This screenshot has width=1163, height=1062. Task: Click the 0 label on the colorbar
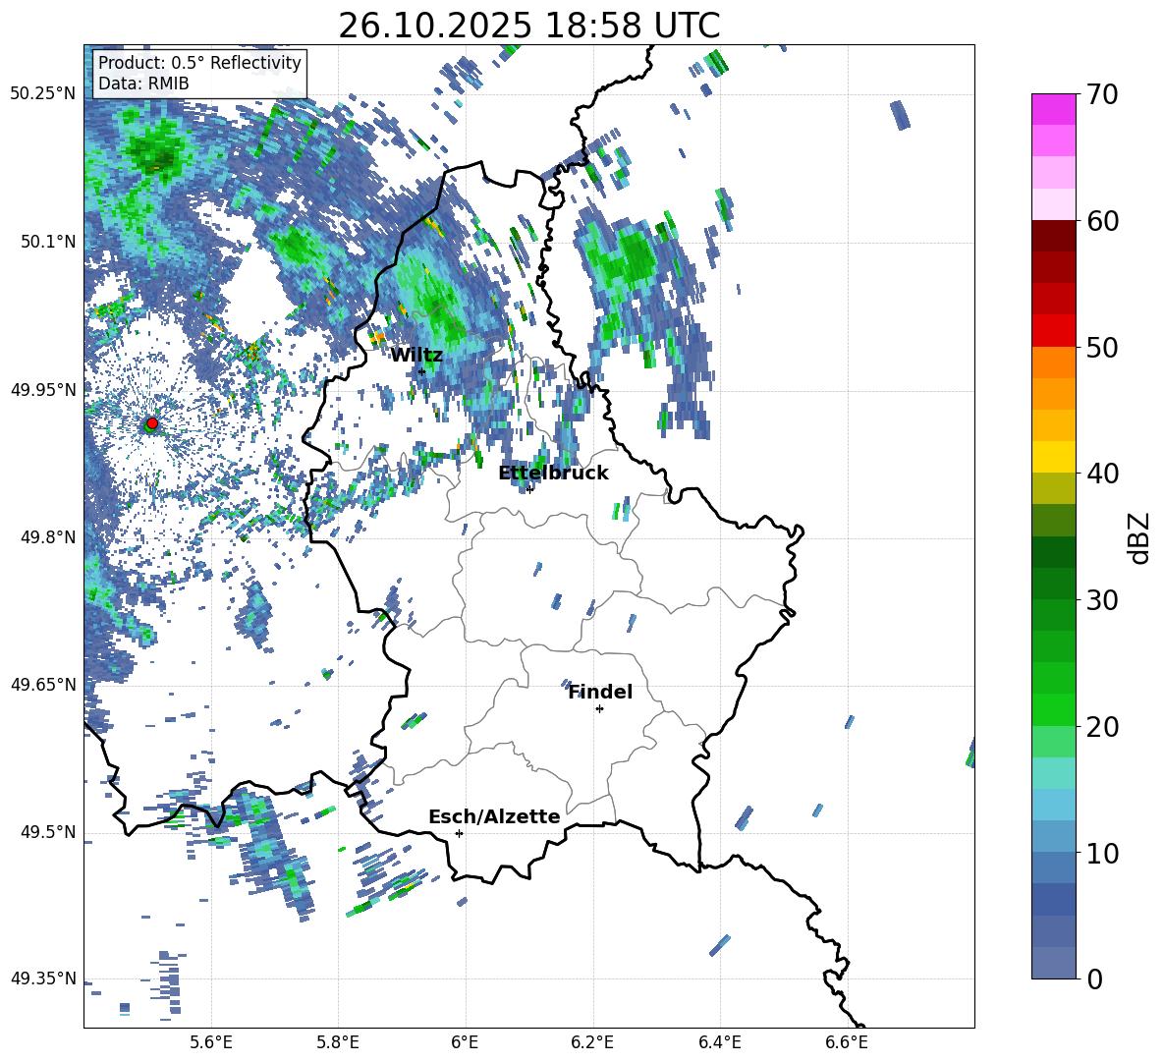[x=1094, y=978]
